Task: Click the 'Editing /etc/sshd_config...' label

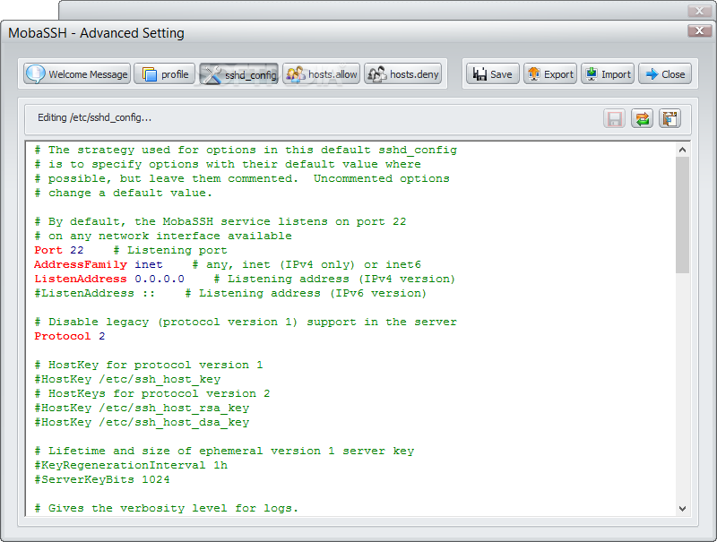Action: [94, 118]
